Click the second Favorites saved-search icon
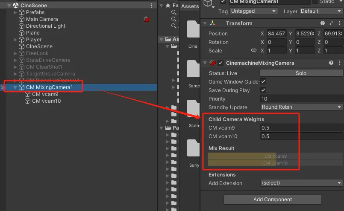Image resolution: width=344 pixels, height=211 pixels. (x=173, y=19)
